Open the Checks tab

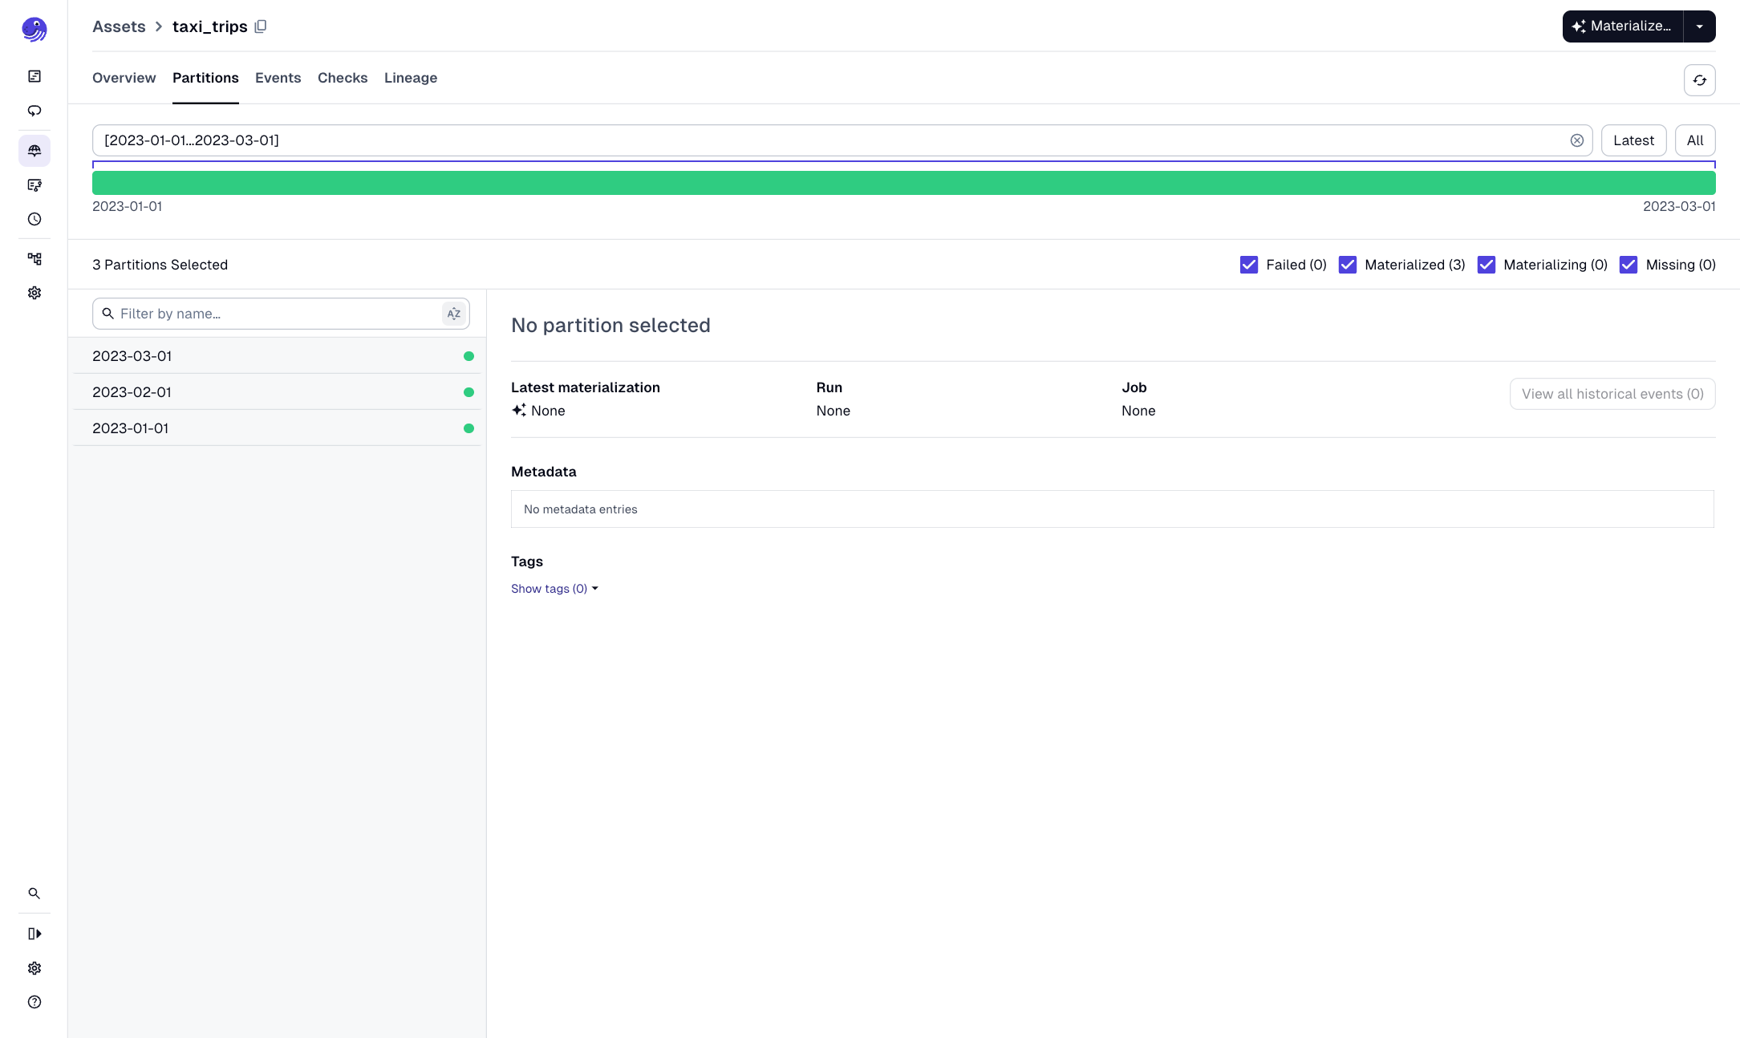click(343, 78)
